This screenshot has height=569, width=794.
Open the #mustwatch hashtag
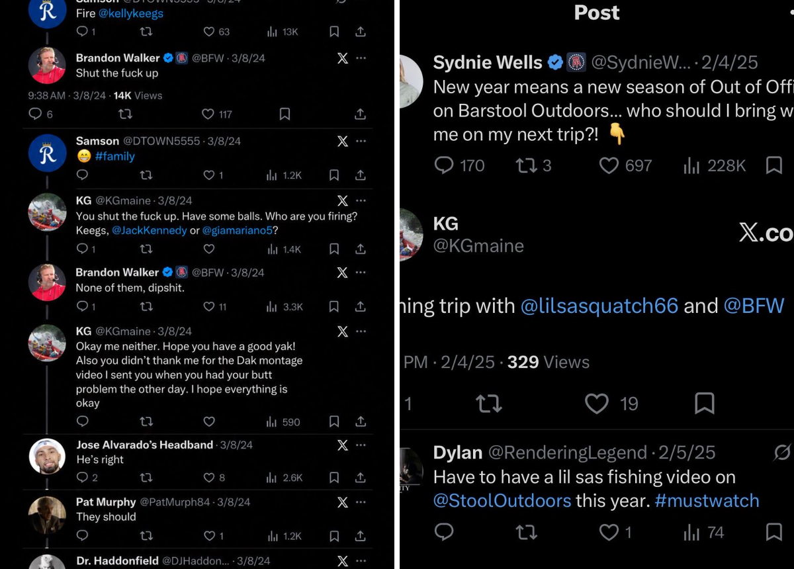pos(707,501)
